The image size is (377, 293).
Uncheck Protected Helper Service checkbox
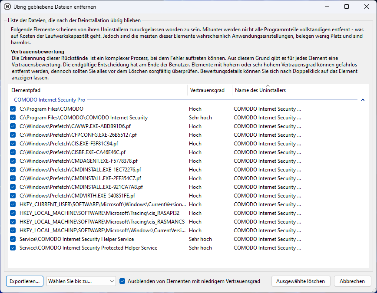(13, 247)
